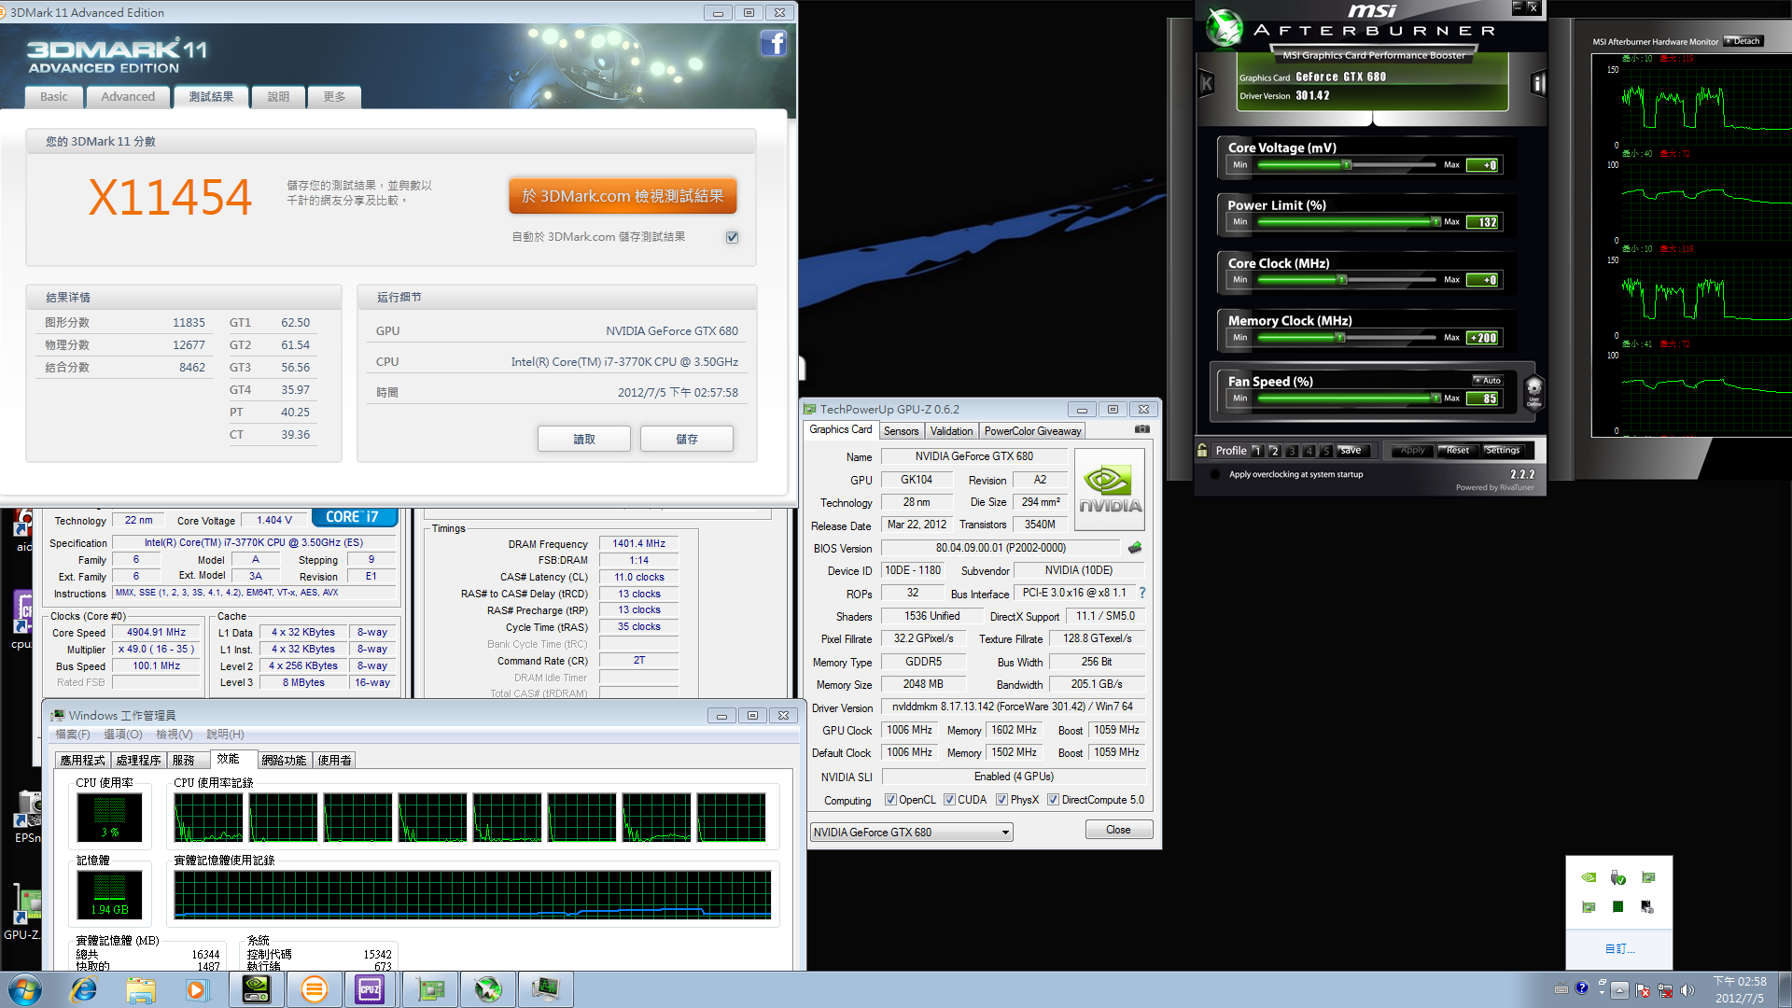Click the Windows Start orb

24,989
